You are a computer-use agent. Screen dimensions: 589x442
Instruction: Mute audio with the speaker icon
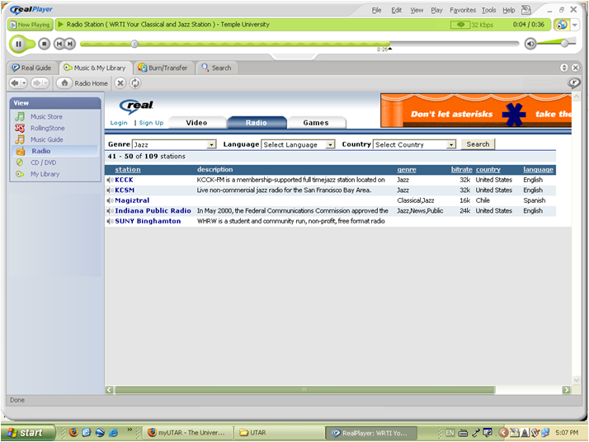pyautogui.click(x=530, y=44)
